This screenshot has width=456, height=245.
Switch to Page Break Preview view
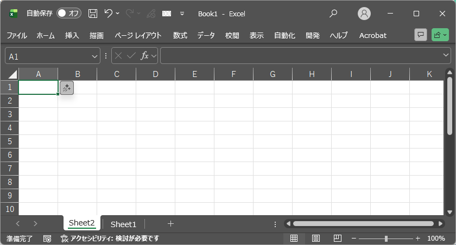(337, 238)
